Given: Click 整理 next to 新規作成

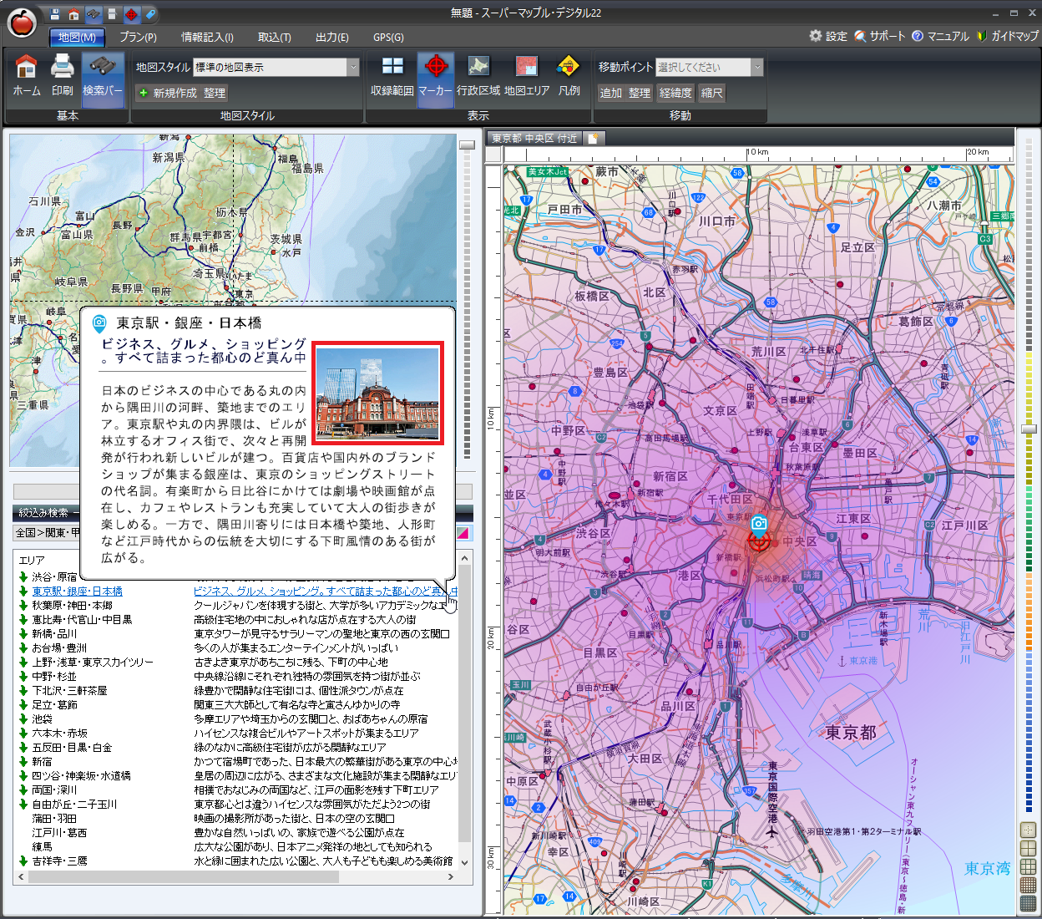Looking at the screenshot, I should pos(215,93).
